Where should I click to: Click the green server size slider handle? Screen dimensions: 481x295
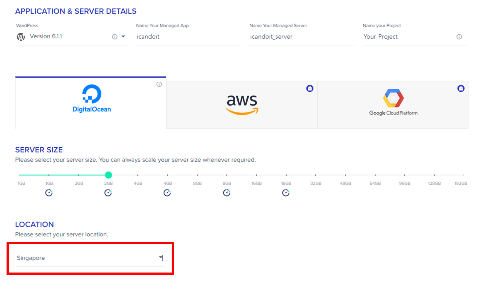pyautogui.click(x=108, y=175)
